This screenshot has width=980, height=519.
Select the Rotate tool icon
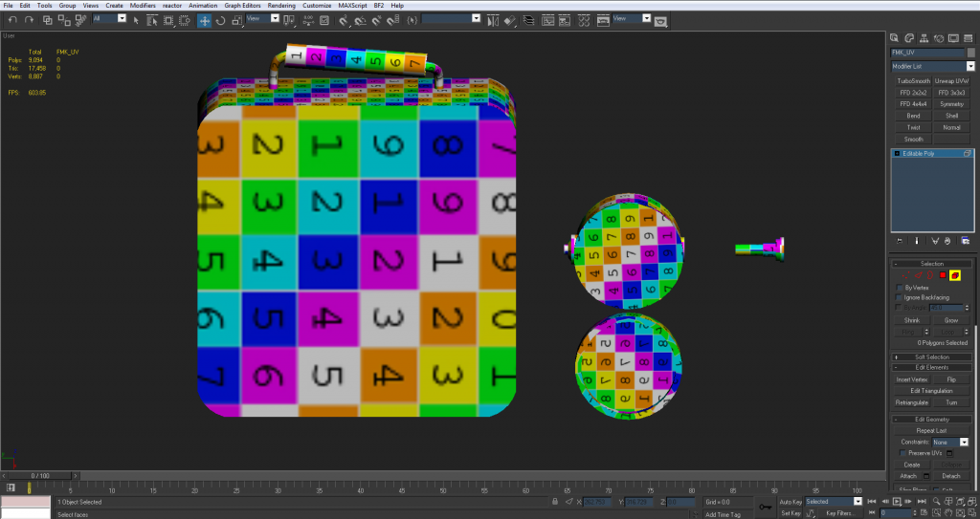218,19
